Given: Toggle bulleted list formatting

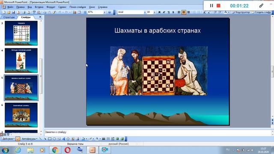Looking at the screenshot, I should tap(199, 12).
